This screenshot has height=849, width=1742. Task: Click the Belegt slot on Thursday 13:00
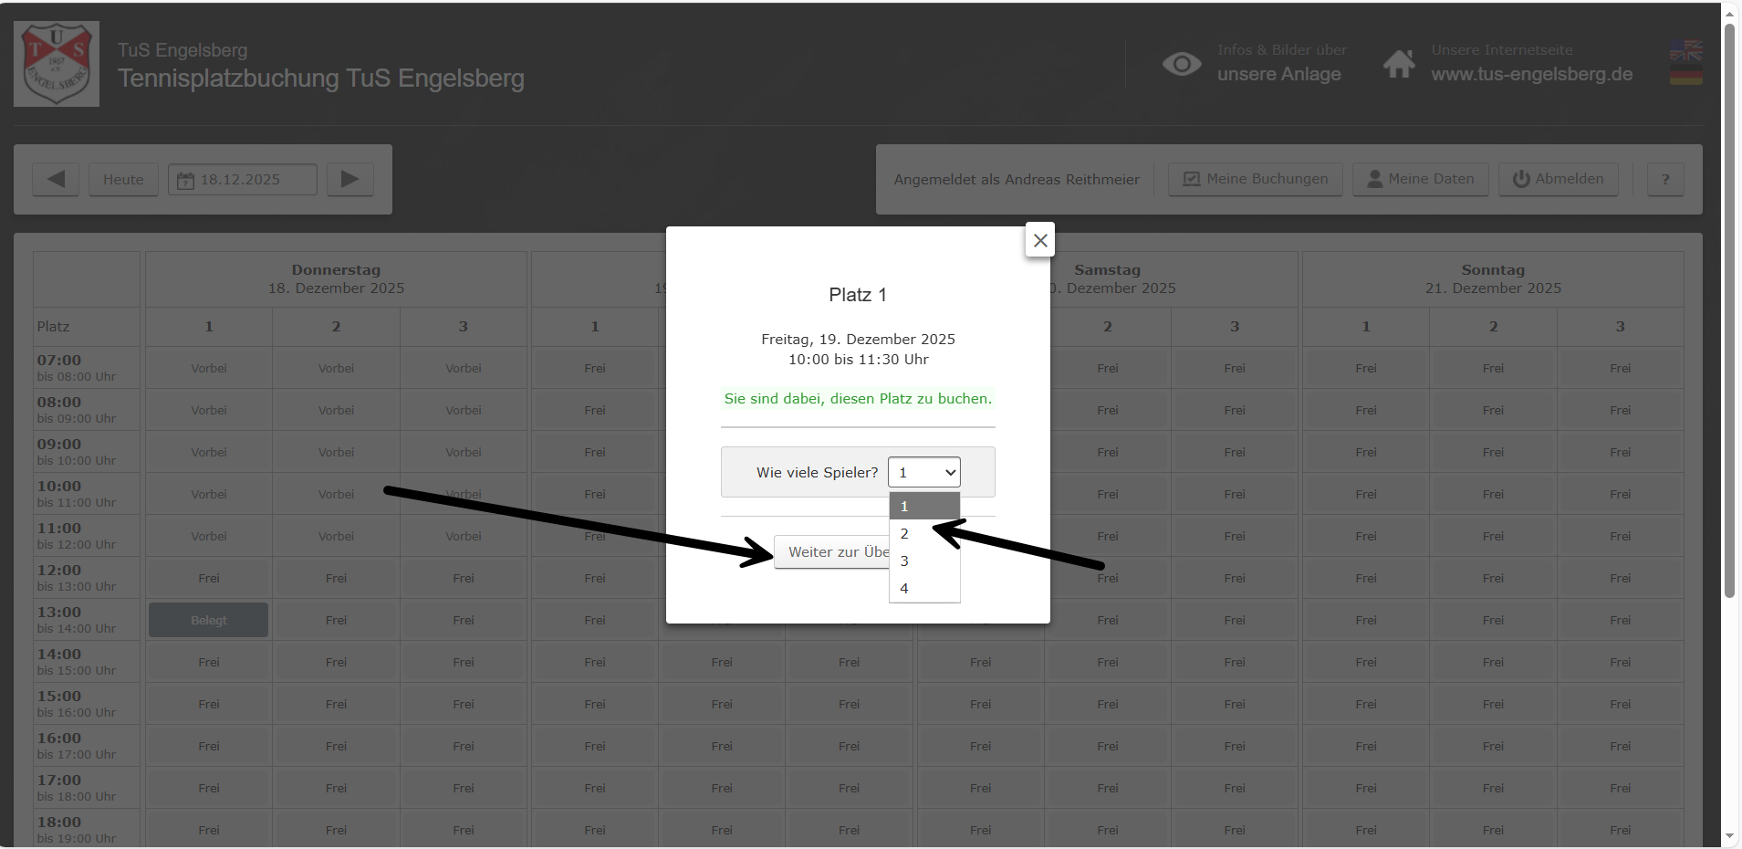tap(209, 620)
